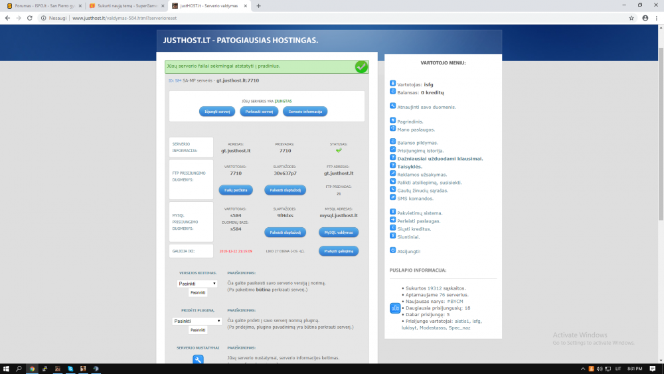
Task: Click the user icon beside Vartotojas: isfg
Action: pyautogui.click(x=392, y=84)
